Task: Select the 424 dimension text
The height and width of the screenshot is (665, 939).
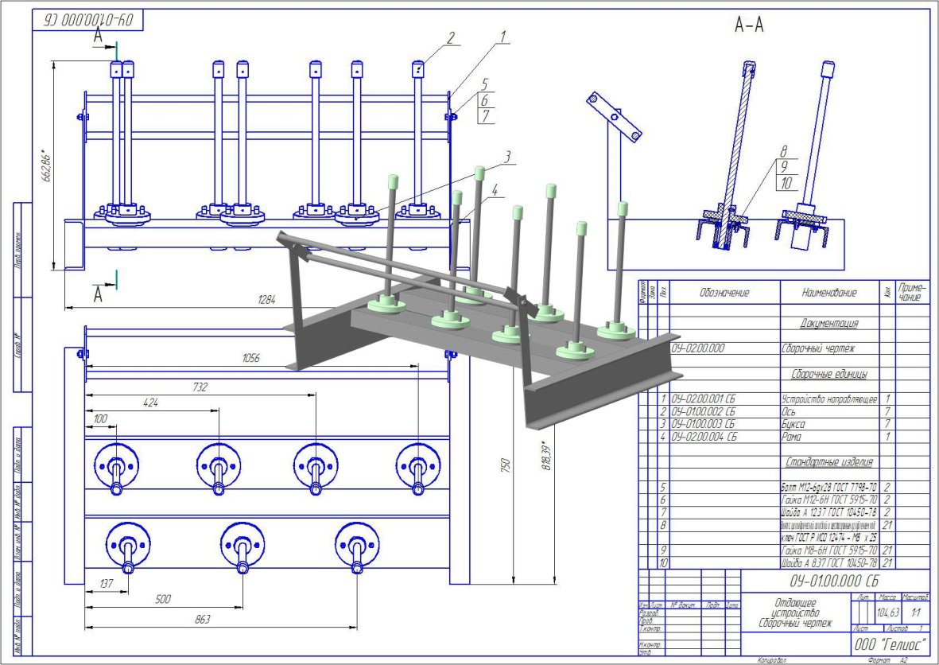Action: (151, 404)
